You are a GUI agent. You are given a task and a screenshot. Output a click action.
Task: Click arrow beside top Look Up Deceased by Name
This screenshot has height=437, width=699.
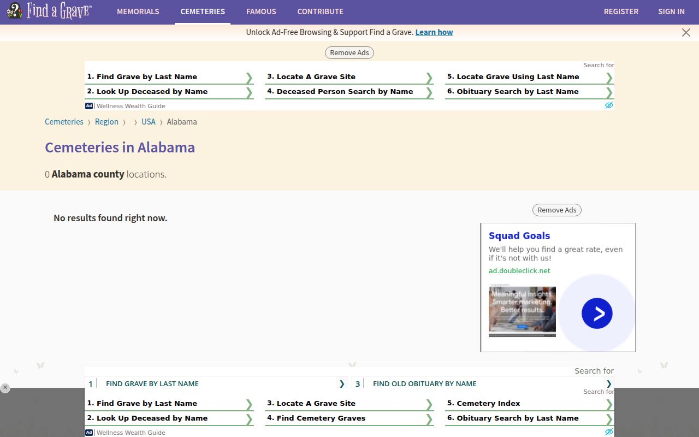point(249,92)
